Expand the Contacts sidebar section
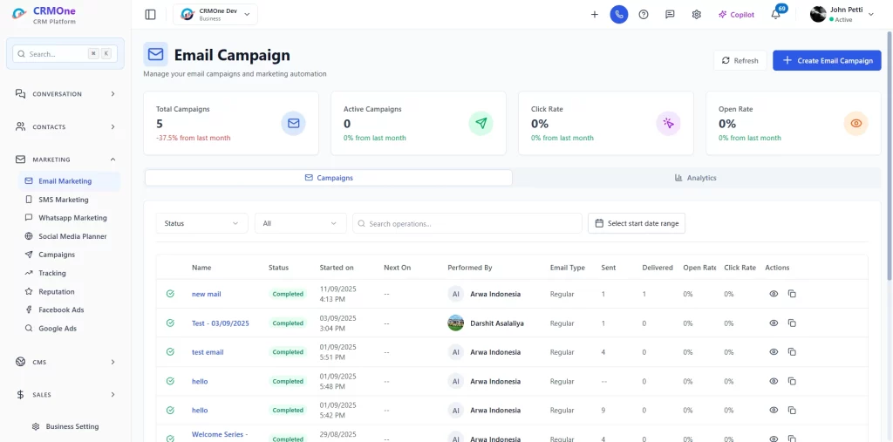893x442 pixels. (65, 126)
